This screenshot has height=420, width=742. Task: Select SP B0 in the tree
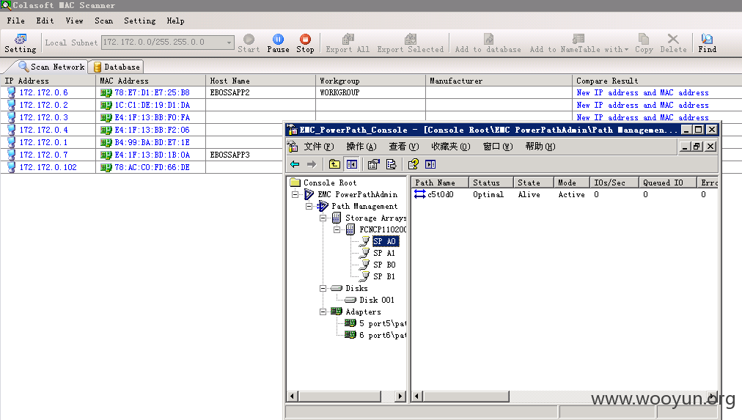coord(383,265)
